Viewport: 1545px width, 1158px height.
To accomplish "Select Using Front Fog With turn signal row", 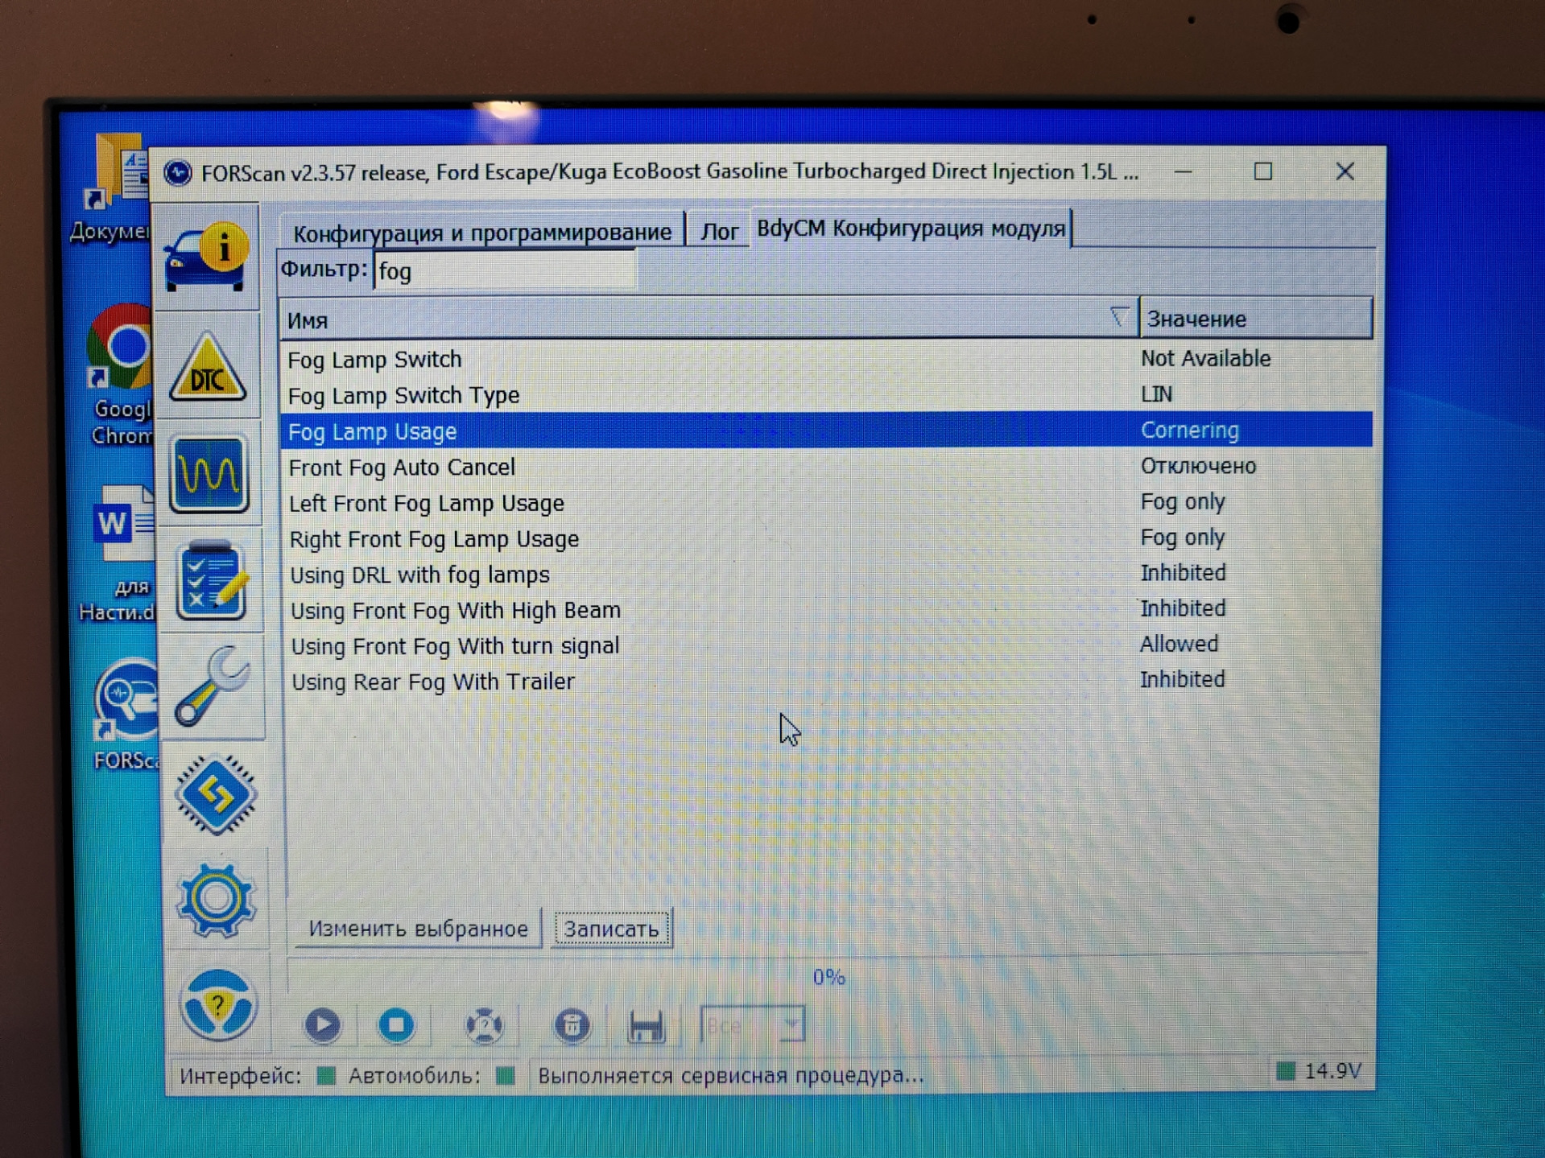I will pyautogui.click(x=826, y=645).
